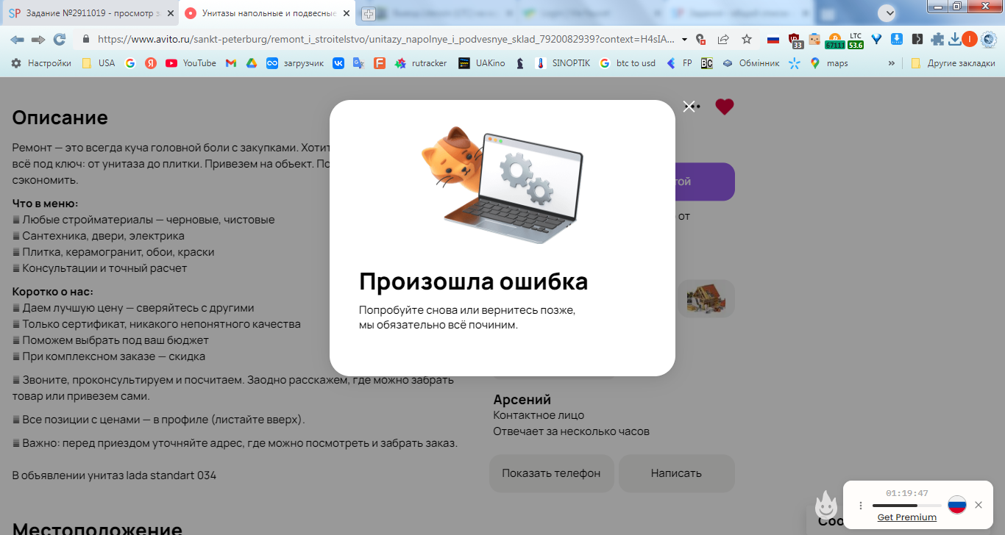This screenshot has width=1005, height=535.
Task: Open the VPN widget three-dot menu
Action: pos(861,506)
